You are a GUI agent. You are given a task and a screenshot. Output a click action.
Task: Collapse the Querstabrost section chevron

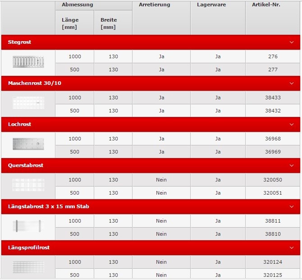pos(292,166)
